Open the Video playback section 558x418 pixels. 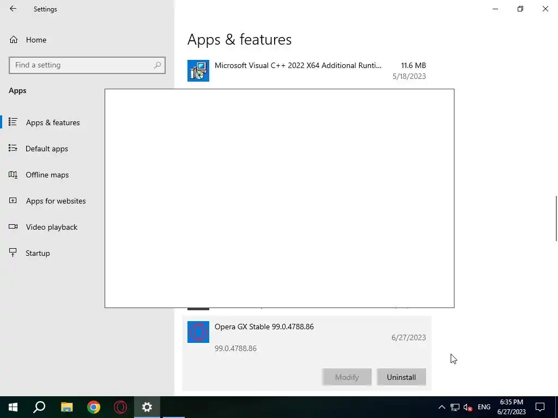point(51,227)
